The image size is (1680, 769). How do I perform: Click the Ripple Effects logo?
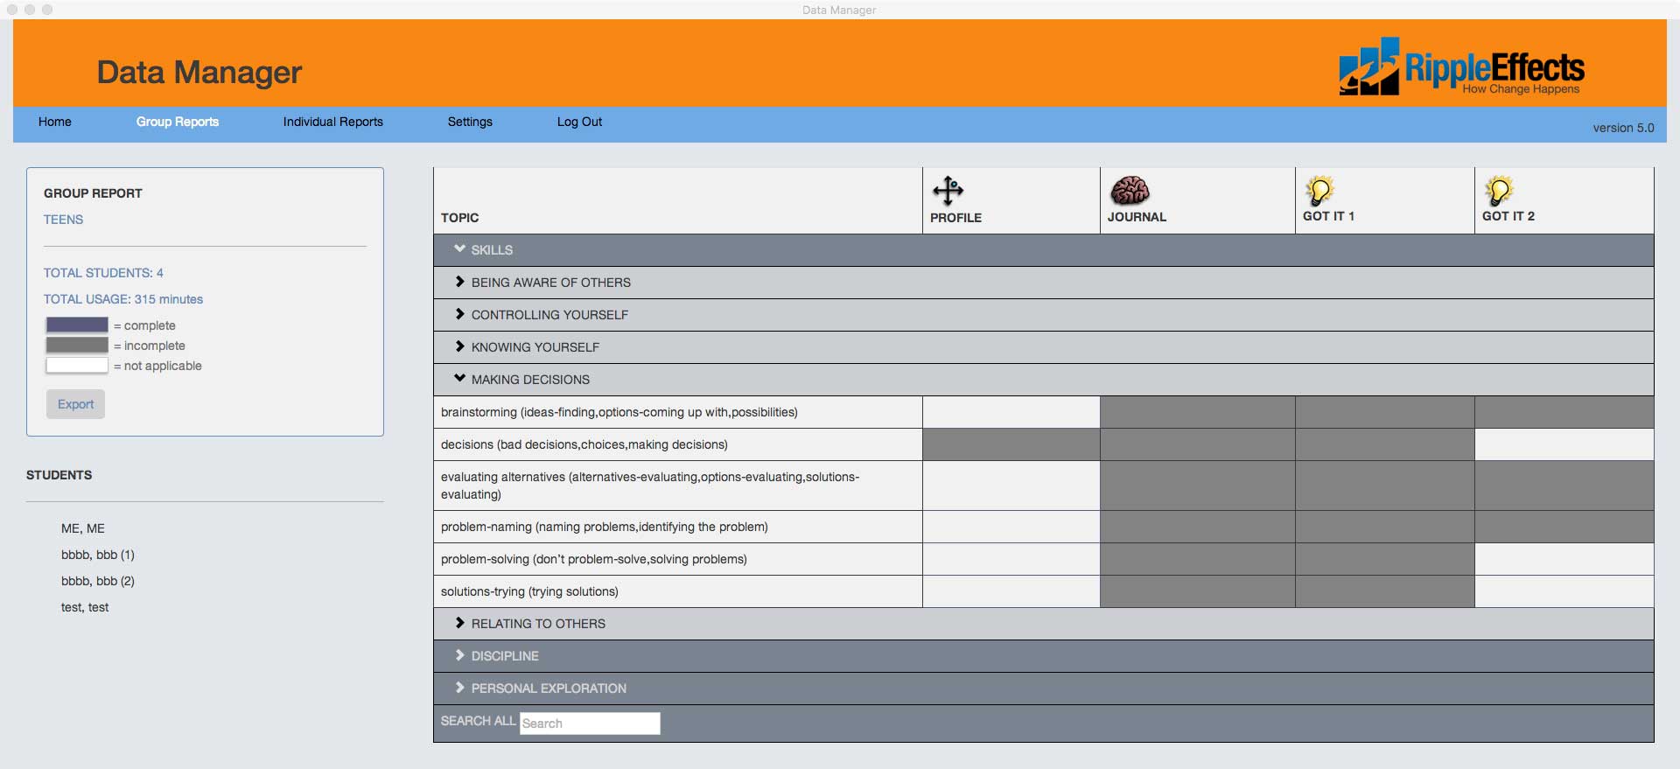tap(1461, 66)
